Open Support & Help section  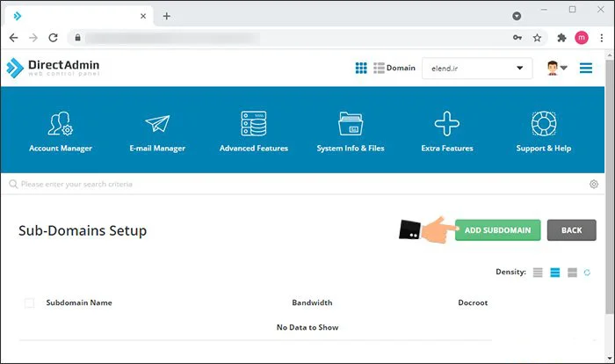[543, 131]
